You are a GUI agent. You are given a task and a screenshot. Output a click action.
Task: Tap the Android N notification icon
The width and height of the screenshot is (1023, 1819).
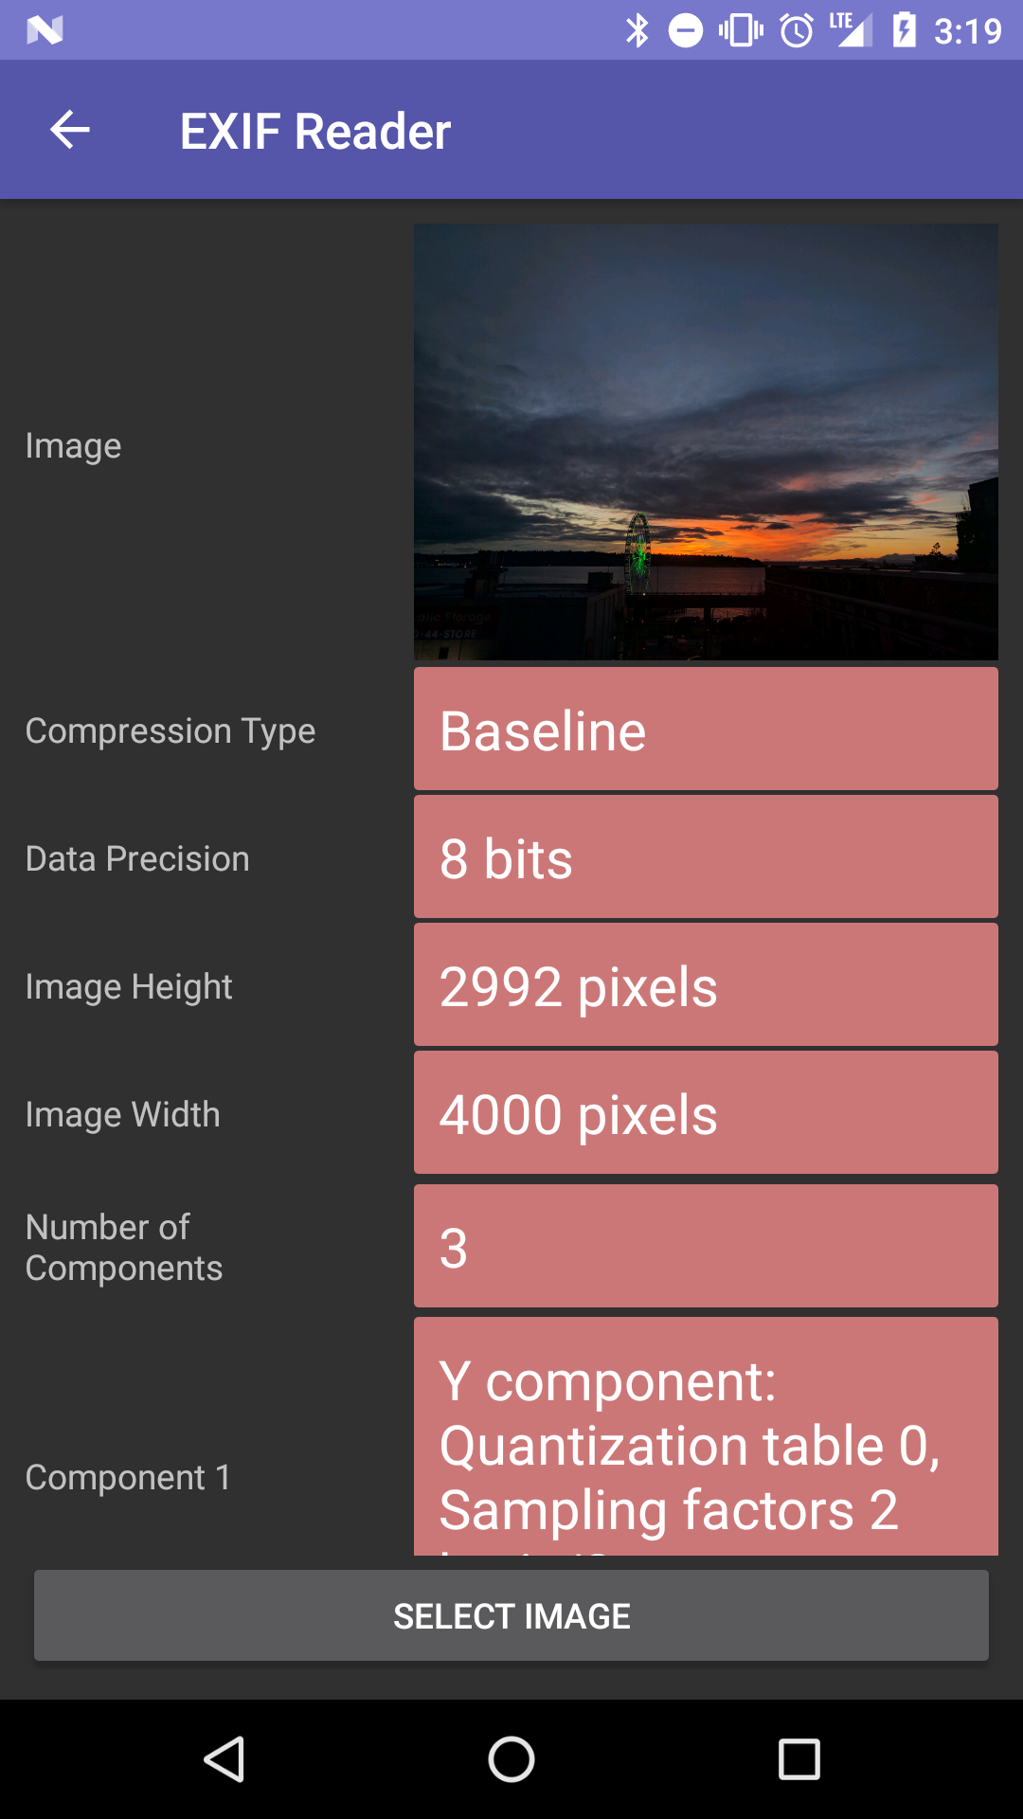pyautogui.click(x=45, y=30)
